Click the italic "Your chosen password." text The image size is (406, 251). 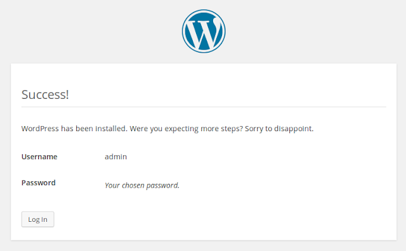point(142,186)
